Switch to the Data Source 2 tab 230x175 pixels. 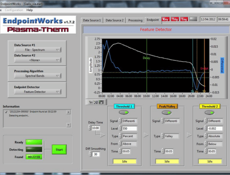[115, 21]
